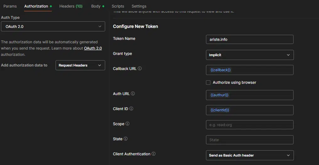Click the Scope info icon
The height and width of the screenshot is (165, 319).
pos(127,124)
